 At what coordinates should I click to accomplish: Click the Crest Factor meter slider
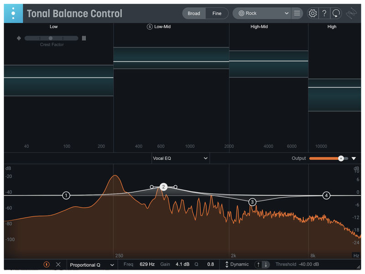51,38
